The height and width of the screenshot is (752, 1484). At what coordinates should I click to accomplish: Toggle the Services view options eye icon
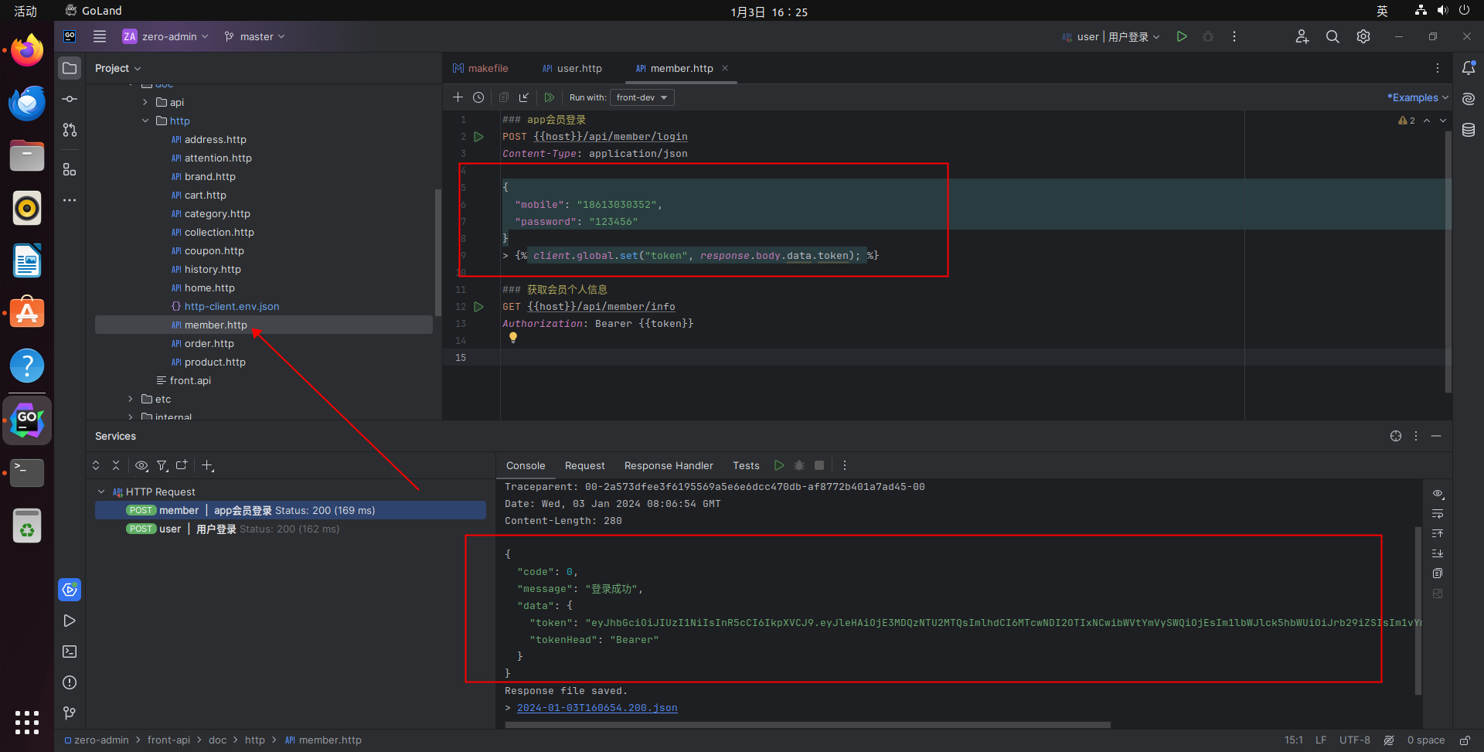pyautogui.click(x=141, y=465)
